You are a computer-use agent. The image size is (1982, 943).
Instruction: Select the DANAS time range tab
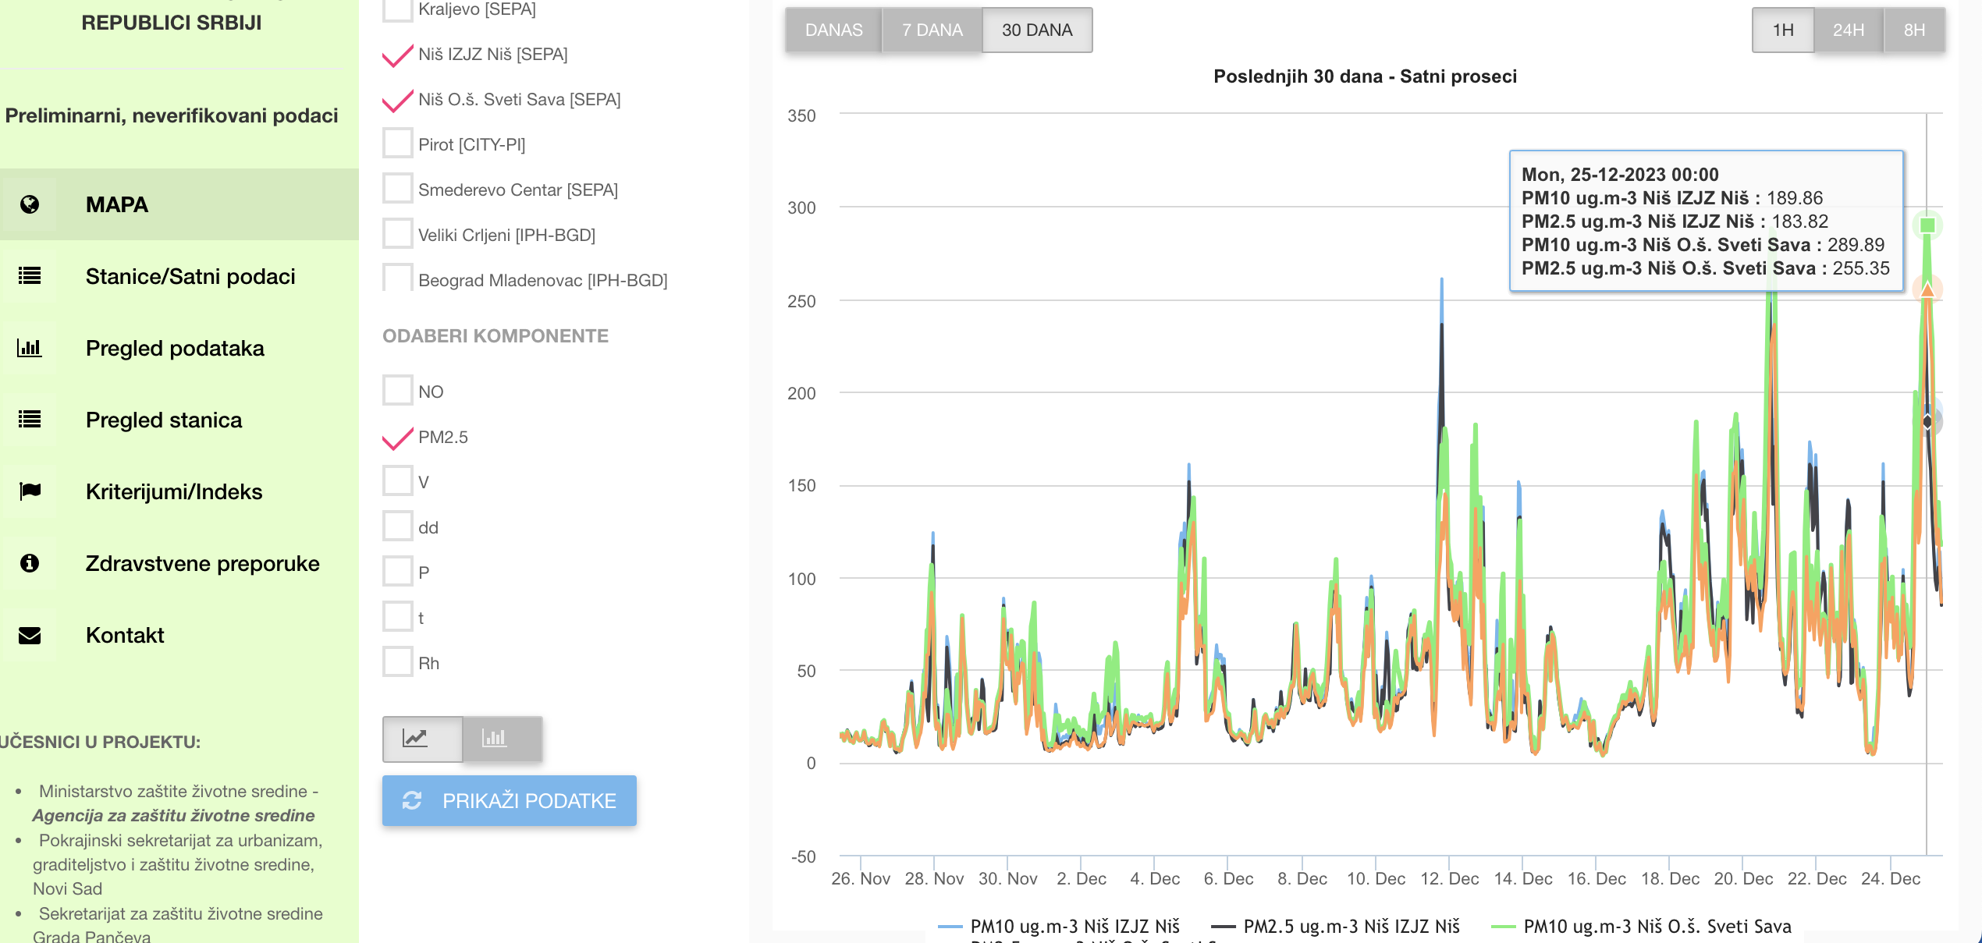click(x=833, y=30)
